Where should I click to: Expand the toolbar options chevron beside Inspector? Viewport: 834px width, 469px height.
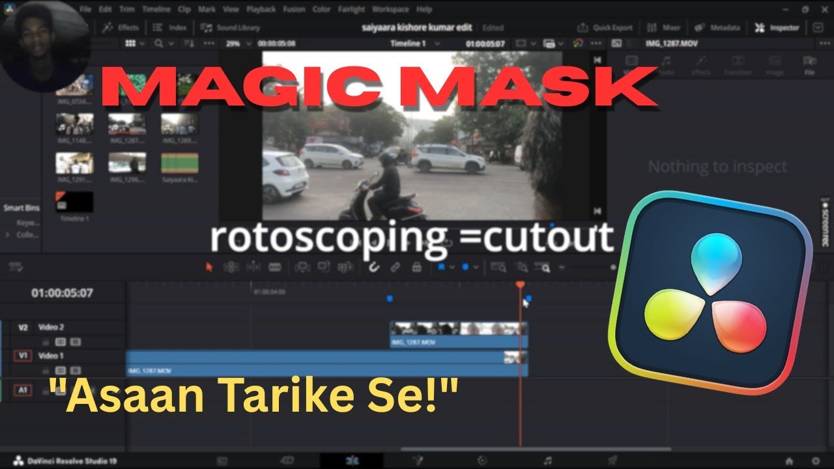(x=818, y=27)
